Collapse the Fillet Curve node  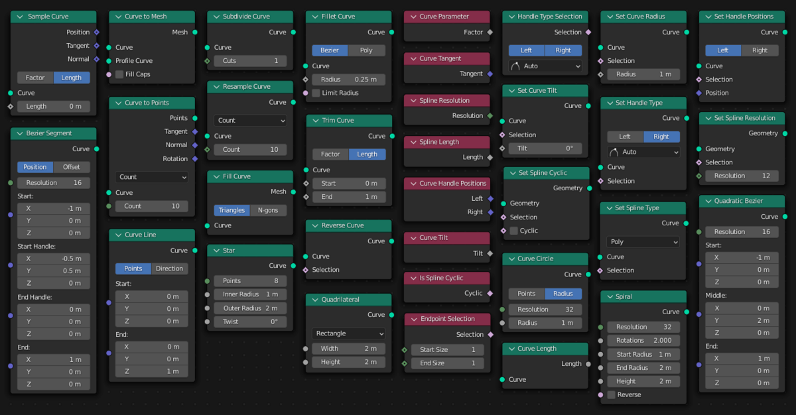click(314, 16)
